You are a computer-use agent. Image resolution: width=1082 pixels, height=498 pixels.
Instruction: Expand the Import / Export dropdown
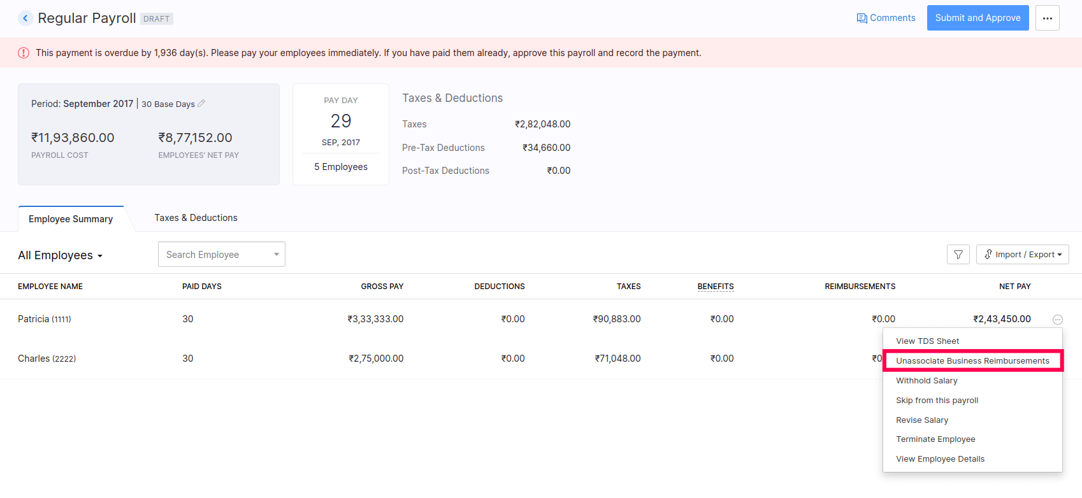coord(1022,255)
